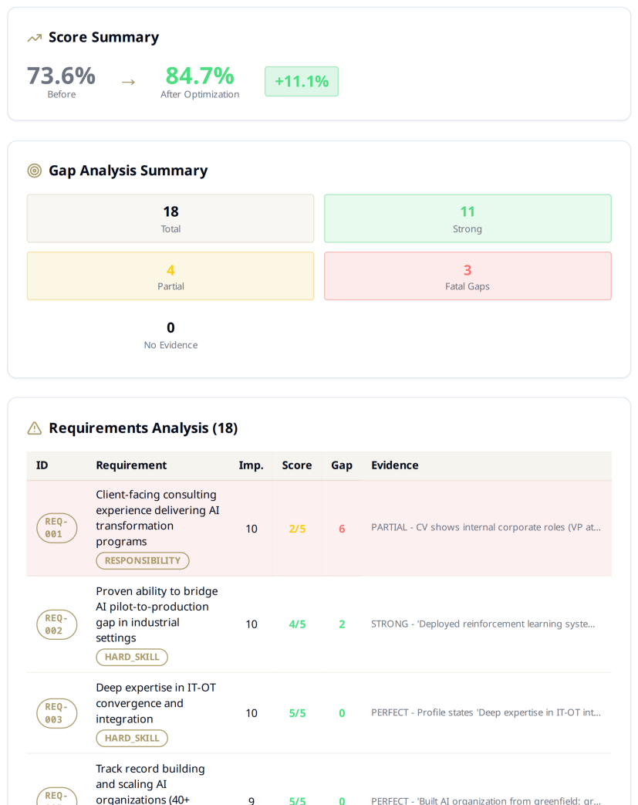
Task: Click the No Evidence counter
Action: click(170, 335)
